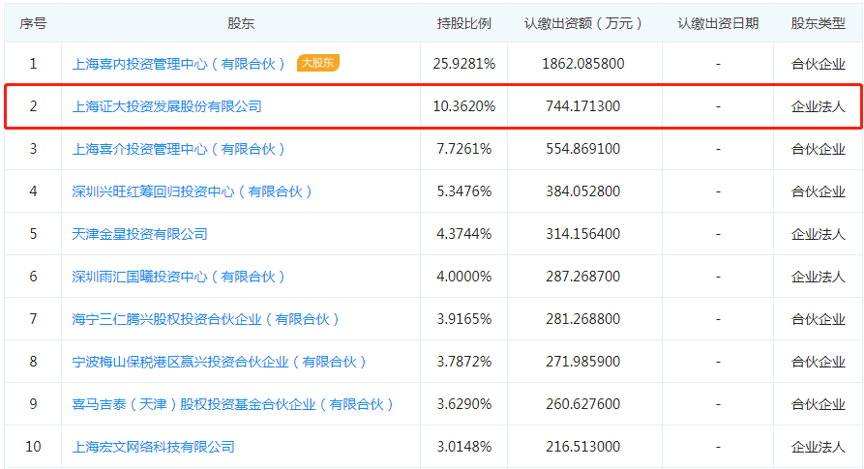
Task: Click the 股东类型 column header
Action: (818, 23)
